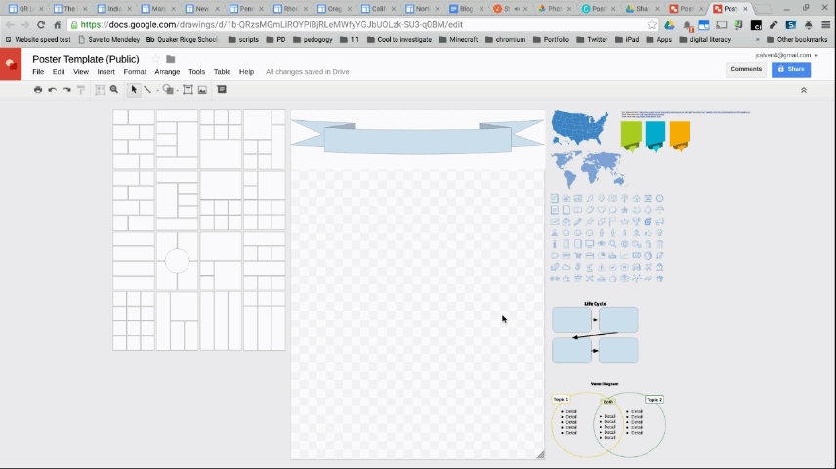Select the green banner tag
Image resolution: width=836 pixels, height=469 pixels.
pos(631,136)
